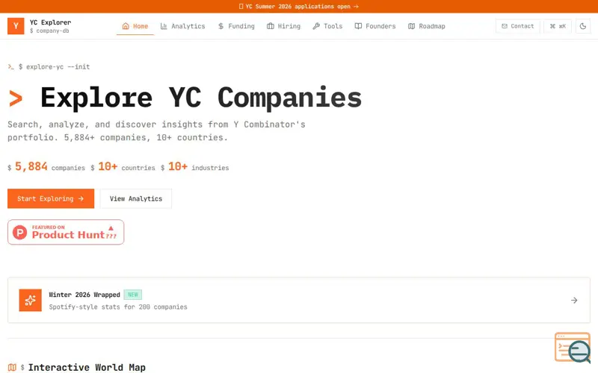Click the map icon beside Interactive World Map
Image resolution: width=598 pixels, height=373 pixels.
12,367
